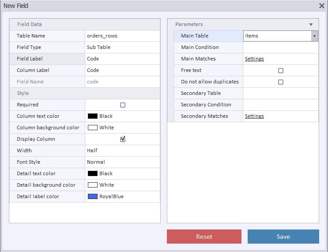328x252 pixels.
Task: Toggle the Required checkbox
Action: point(123,105)
